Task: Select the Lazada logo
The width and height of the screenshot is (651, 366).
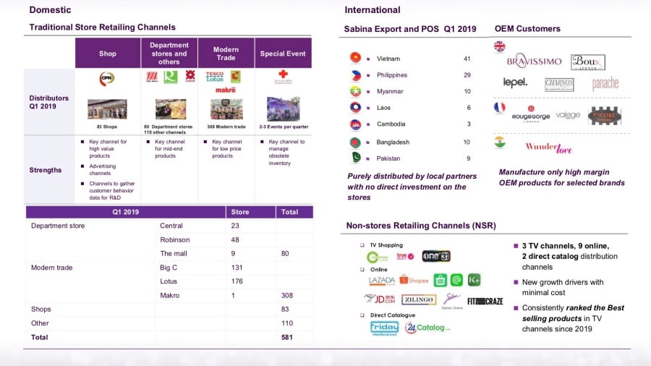Action: pyautogui.click(x=381, y=280)
